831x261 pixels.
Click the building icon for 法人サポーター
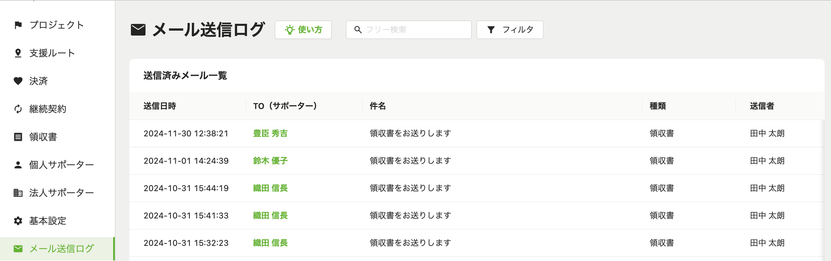[18, 193]
